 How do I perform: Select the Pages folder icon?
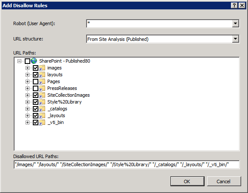pyautogui.click(x=42, y=81)
